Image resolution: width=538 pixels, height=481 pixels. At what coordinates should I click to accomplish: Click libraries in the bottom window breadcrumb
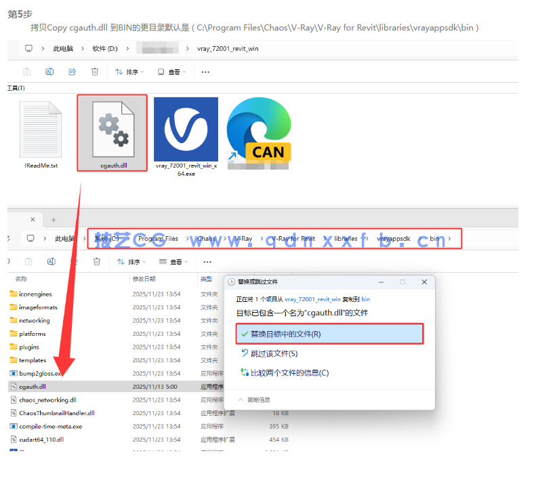(x=346, y=238)
